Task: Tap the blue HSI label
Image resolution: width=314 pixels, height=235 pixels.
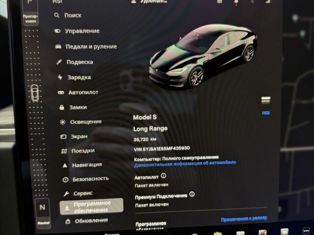Action: 266,113
